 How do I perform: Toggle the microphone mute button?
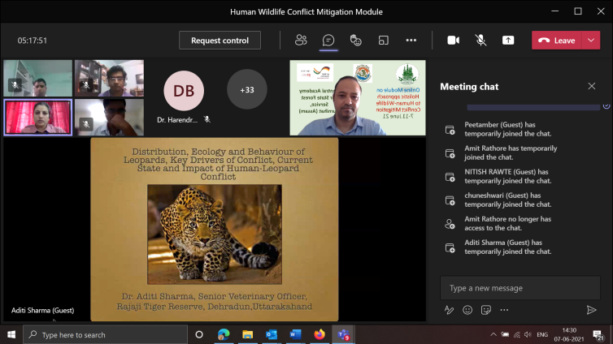(x=480, y=40)
